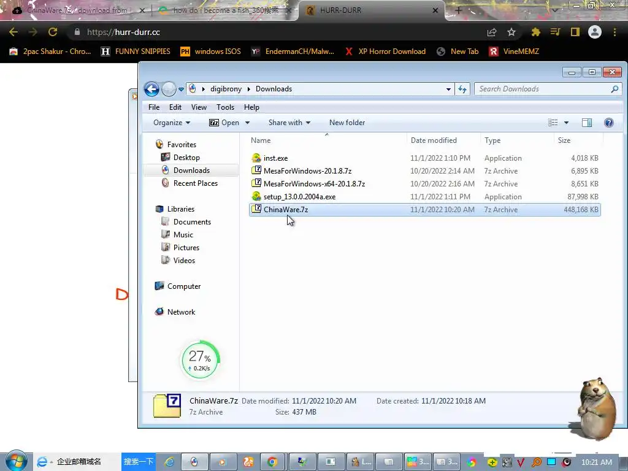
Task: Select Favorites in navigation pane
Action: coord(182,145)
